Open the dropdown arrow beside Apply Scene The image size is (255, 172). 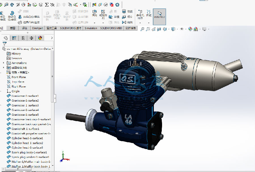pyautogui.click(x=200, y=29)
